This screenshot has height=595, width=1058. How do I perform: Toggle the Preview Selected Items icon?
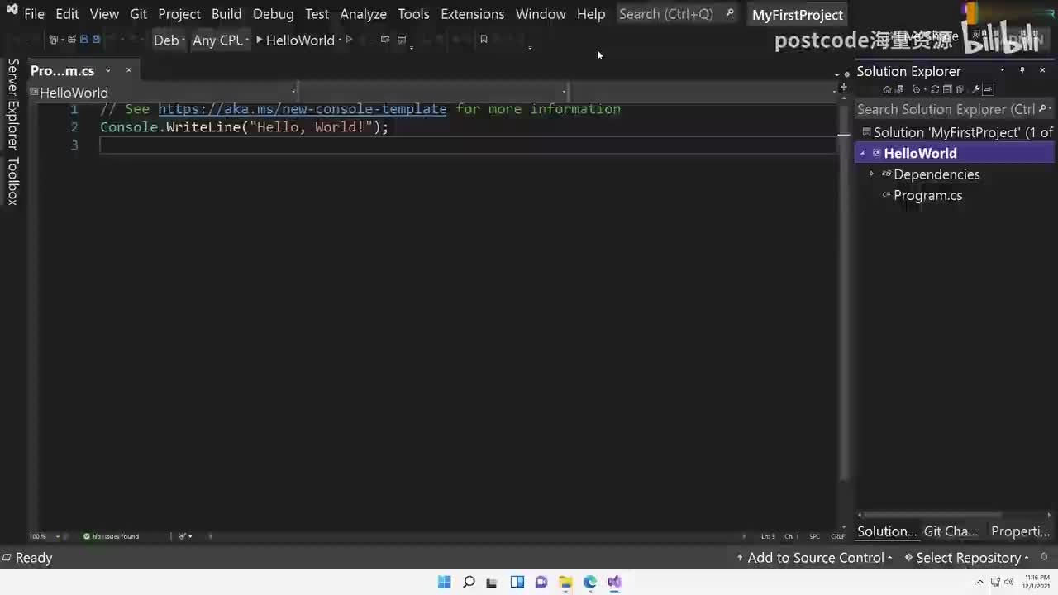coord(988,89)
